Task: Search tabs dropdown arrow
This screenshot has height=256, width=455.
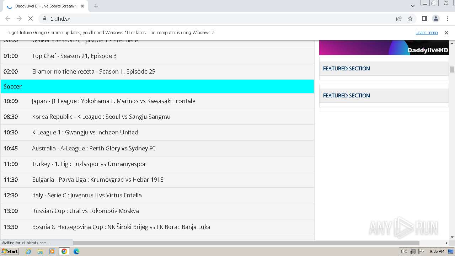Action: tap(412, 6)
